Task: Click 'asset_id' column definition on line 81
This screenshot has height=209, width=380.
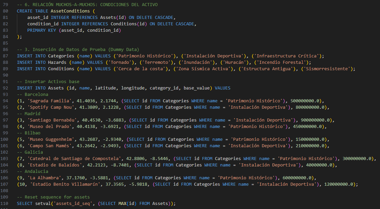Action: click(38, 18)
